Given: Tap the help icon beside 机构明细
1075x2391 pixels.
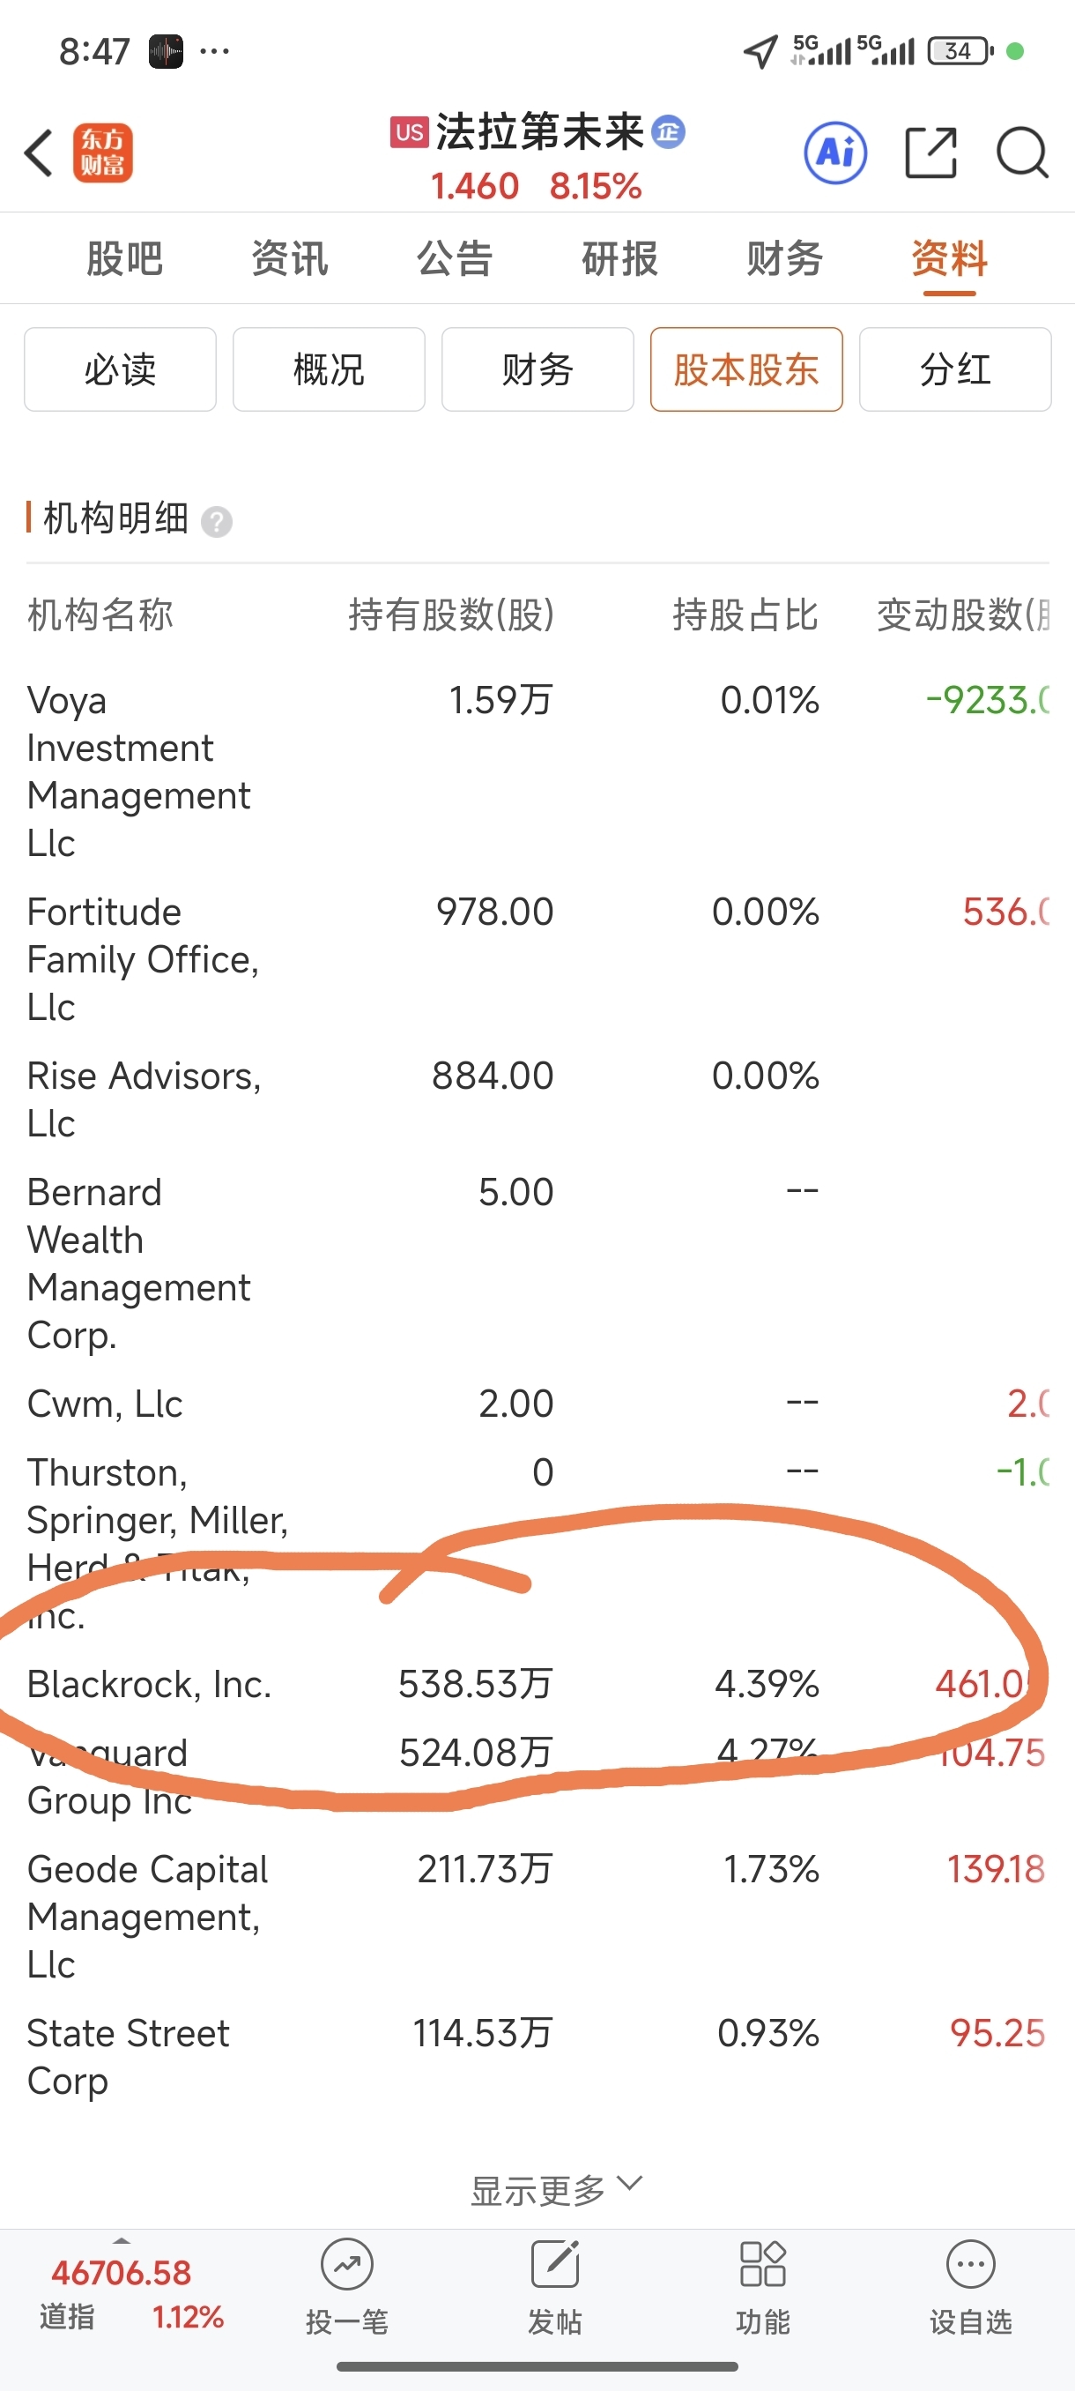Looking at the screenshot, I should tap(217, 522).
